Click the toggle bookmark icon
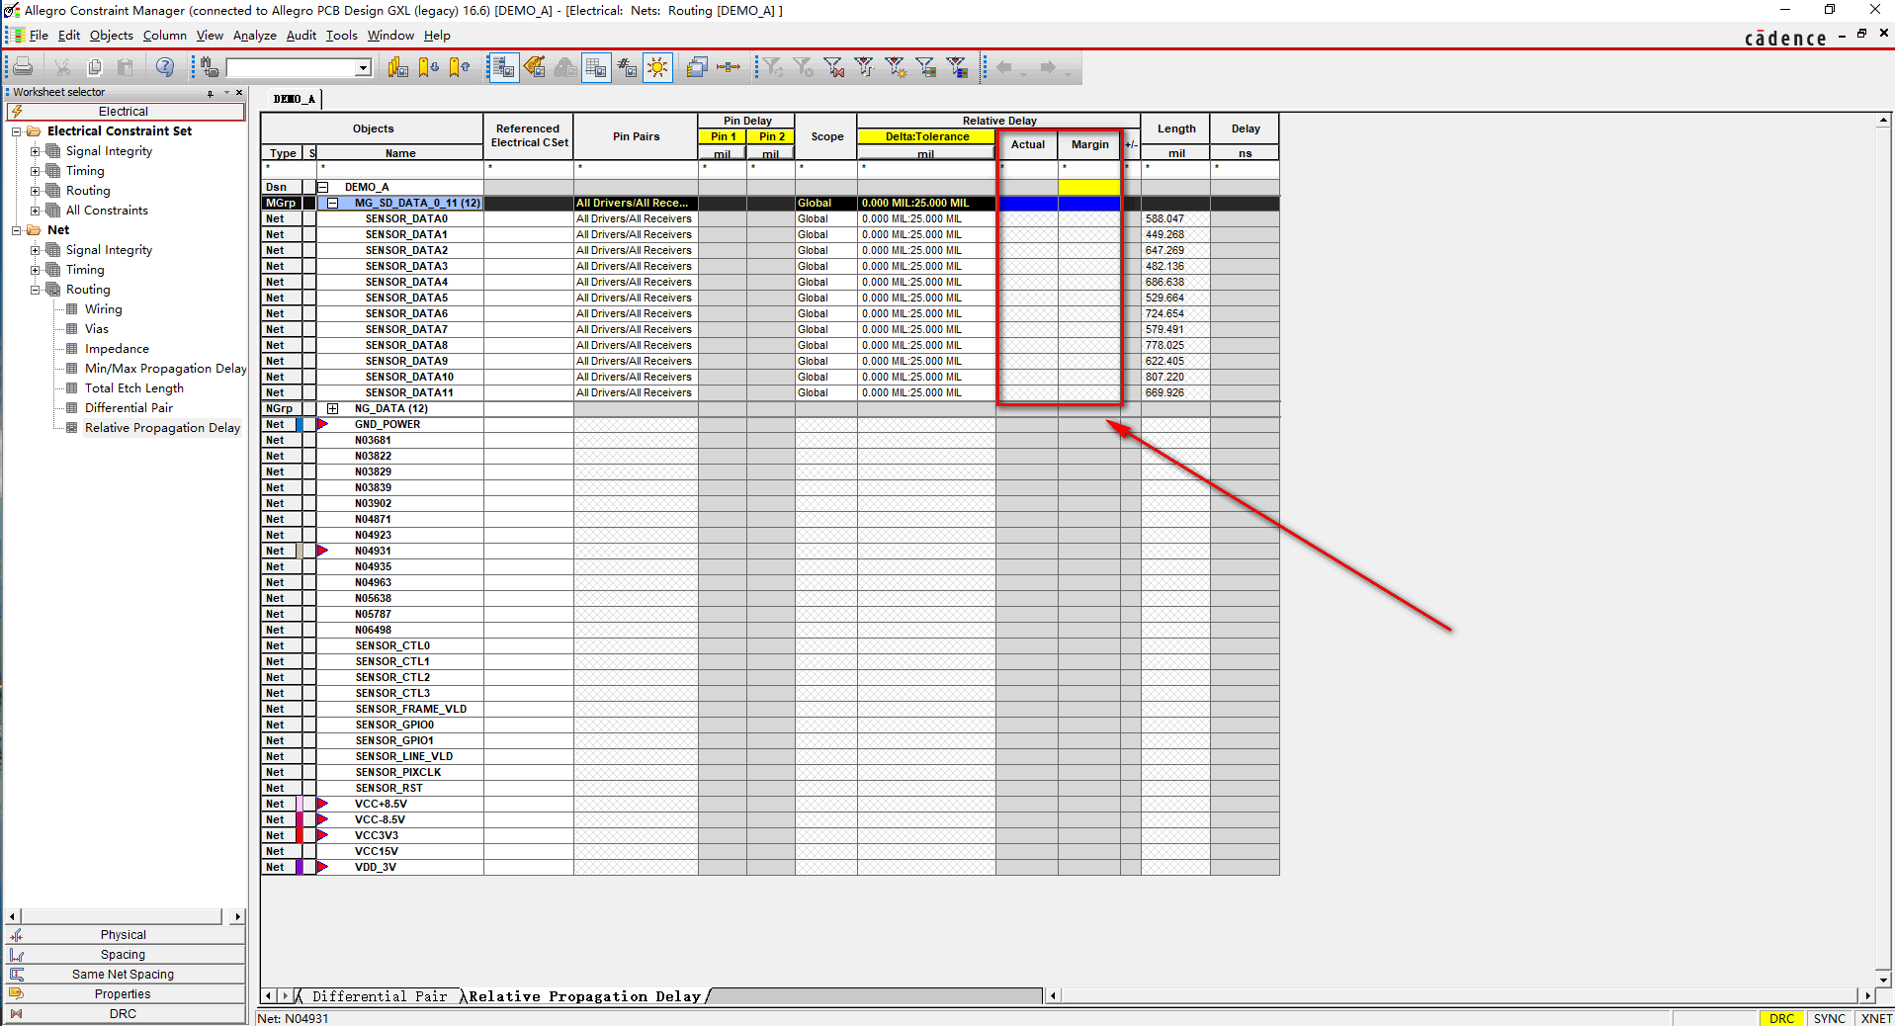This screenshot has width=1895, height=1026. [x=398, y=67]
